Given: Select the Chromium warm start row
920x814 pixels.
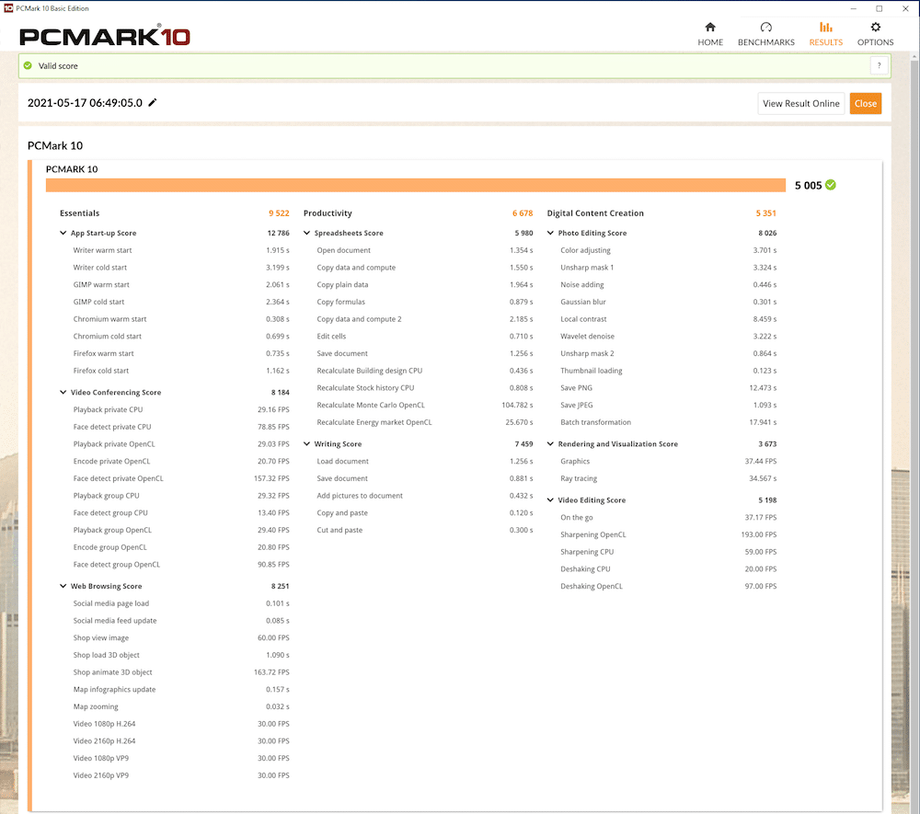Looking at the screenshot, I should 181,319.
